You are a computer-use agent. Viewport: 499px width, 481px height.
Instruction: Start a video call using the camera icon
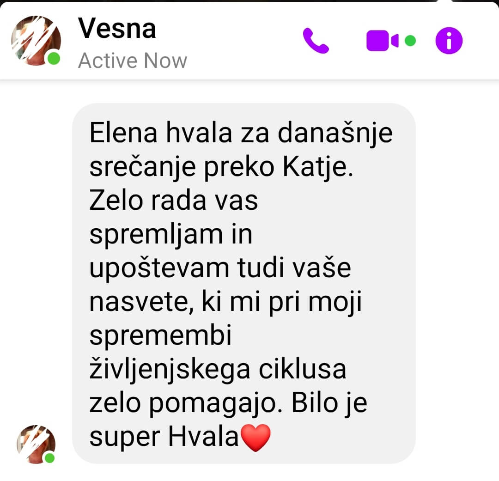point(382,41)
